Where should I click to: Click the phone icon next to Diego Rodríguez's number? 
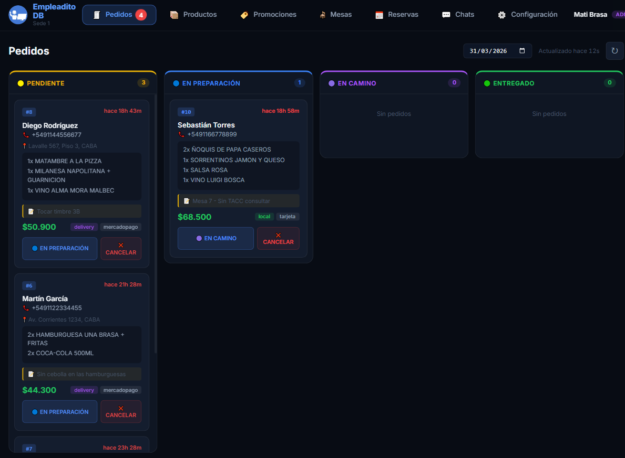(x=26, y=135)
